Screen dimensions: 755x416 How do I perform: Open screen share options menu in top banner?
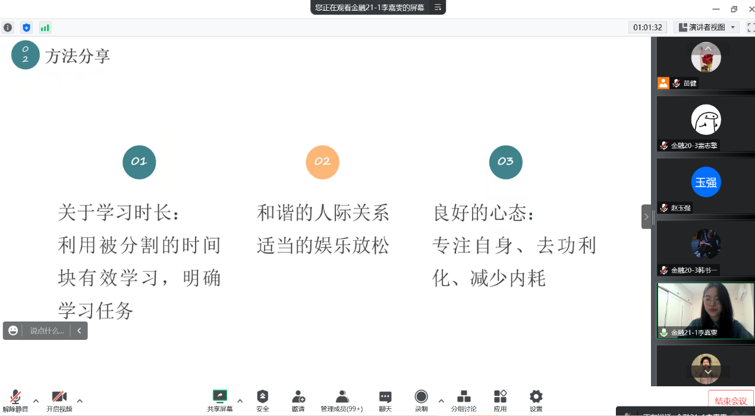pos(438,8)
